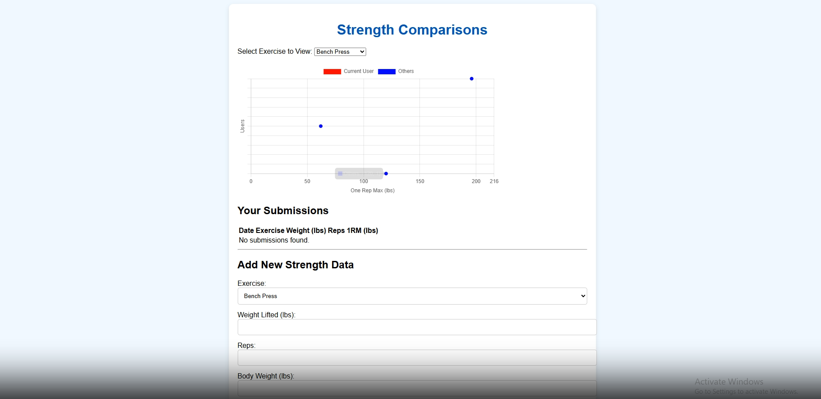Image resolution: width=821 pixels, height=399 pixels.
Task: Click the blue data point near 60 lbs
Action: coord(321,126)
